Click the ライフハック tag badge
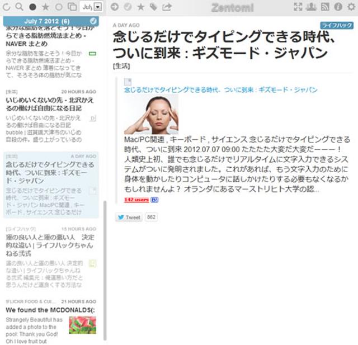 pyautogui.click(x=337, y=25)
